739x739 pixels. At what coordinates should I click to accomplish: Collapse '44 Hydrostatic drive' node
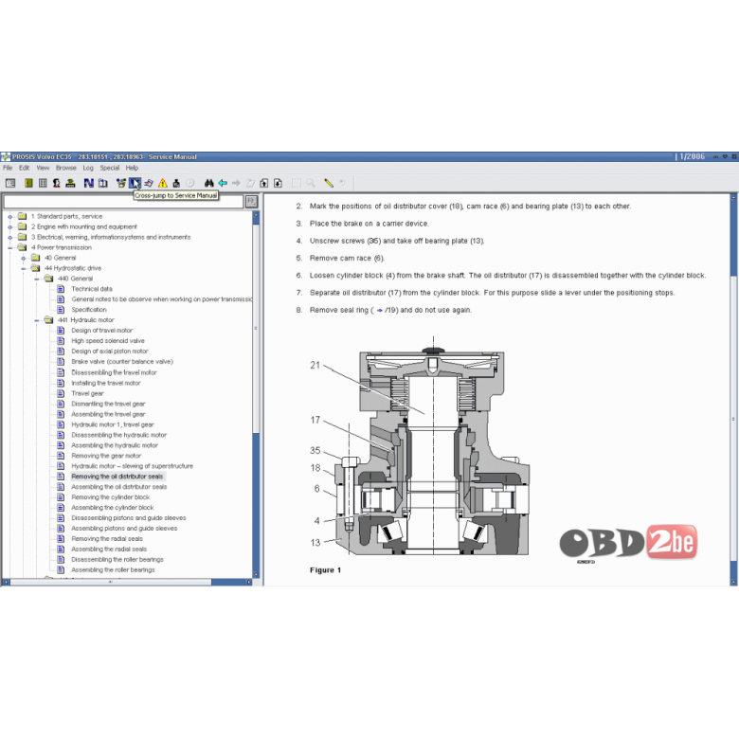[23, 269]
